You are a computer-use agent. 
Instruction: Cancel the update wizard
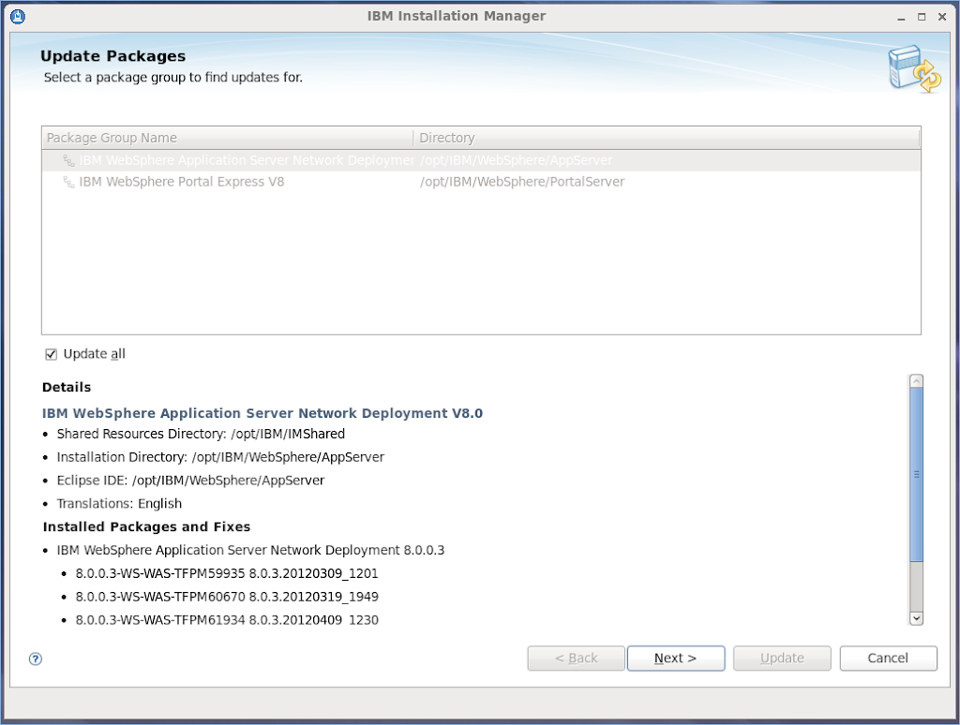[888, 658]
